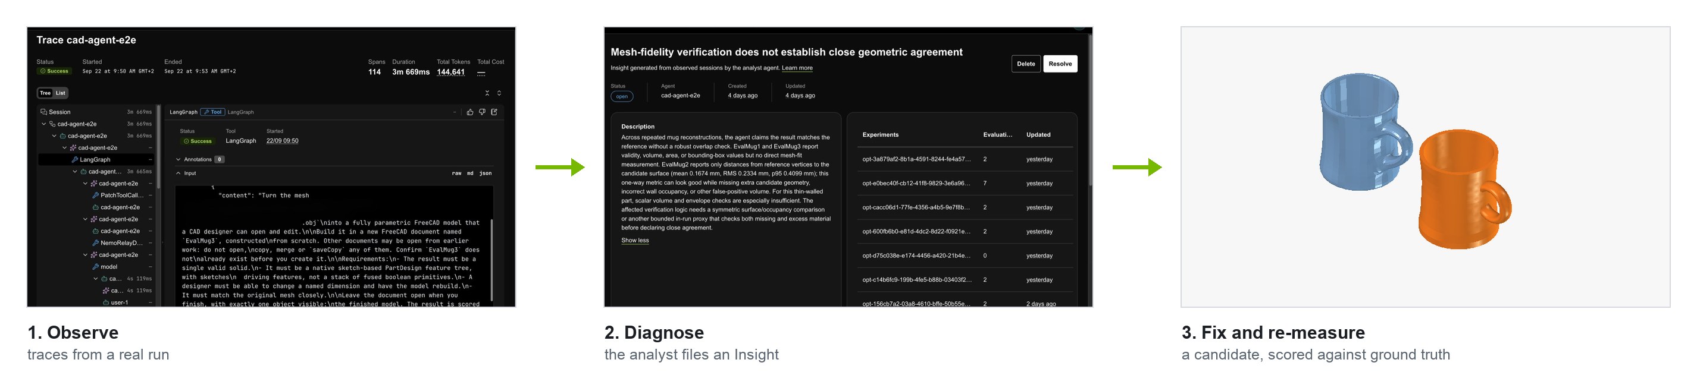Switch the span view to Tree
The image size is (1697, 391).
click(x=45, y=93)
